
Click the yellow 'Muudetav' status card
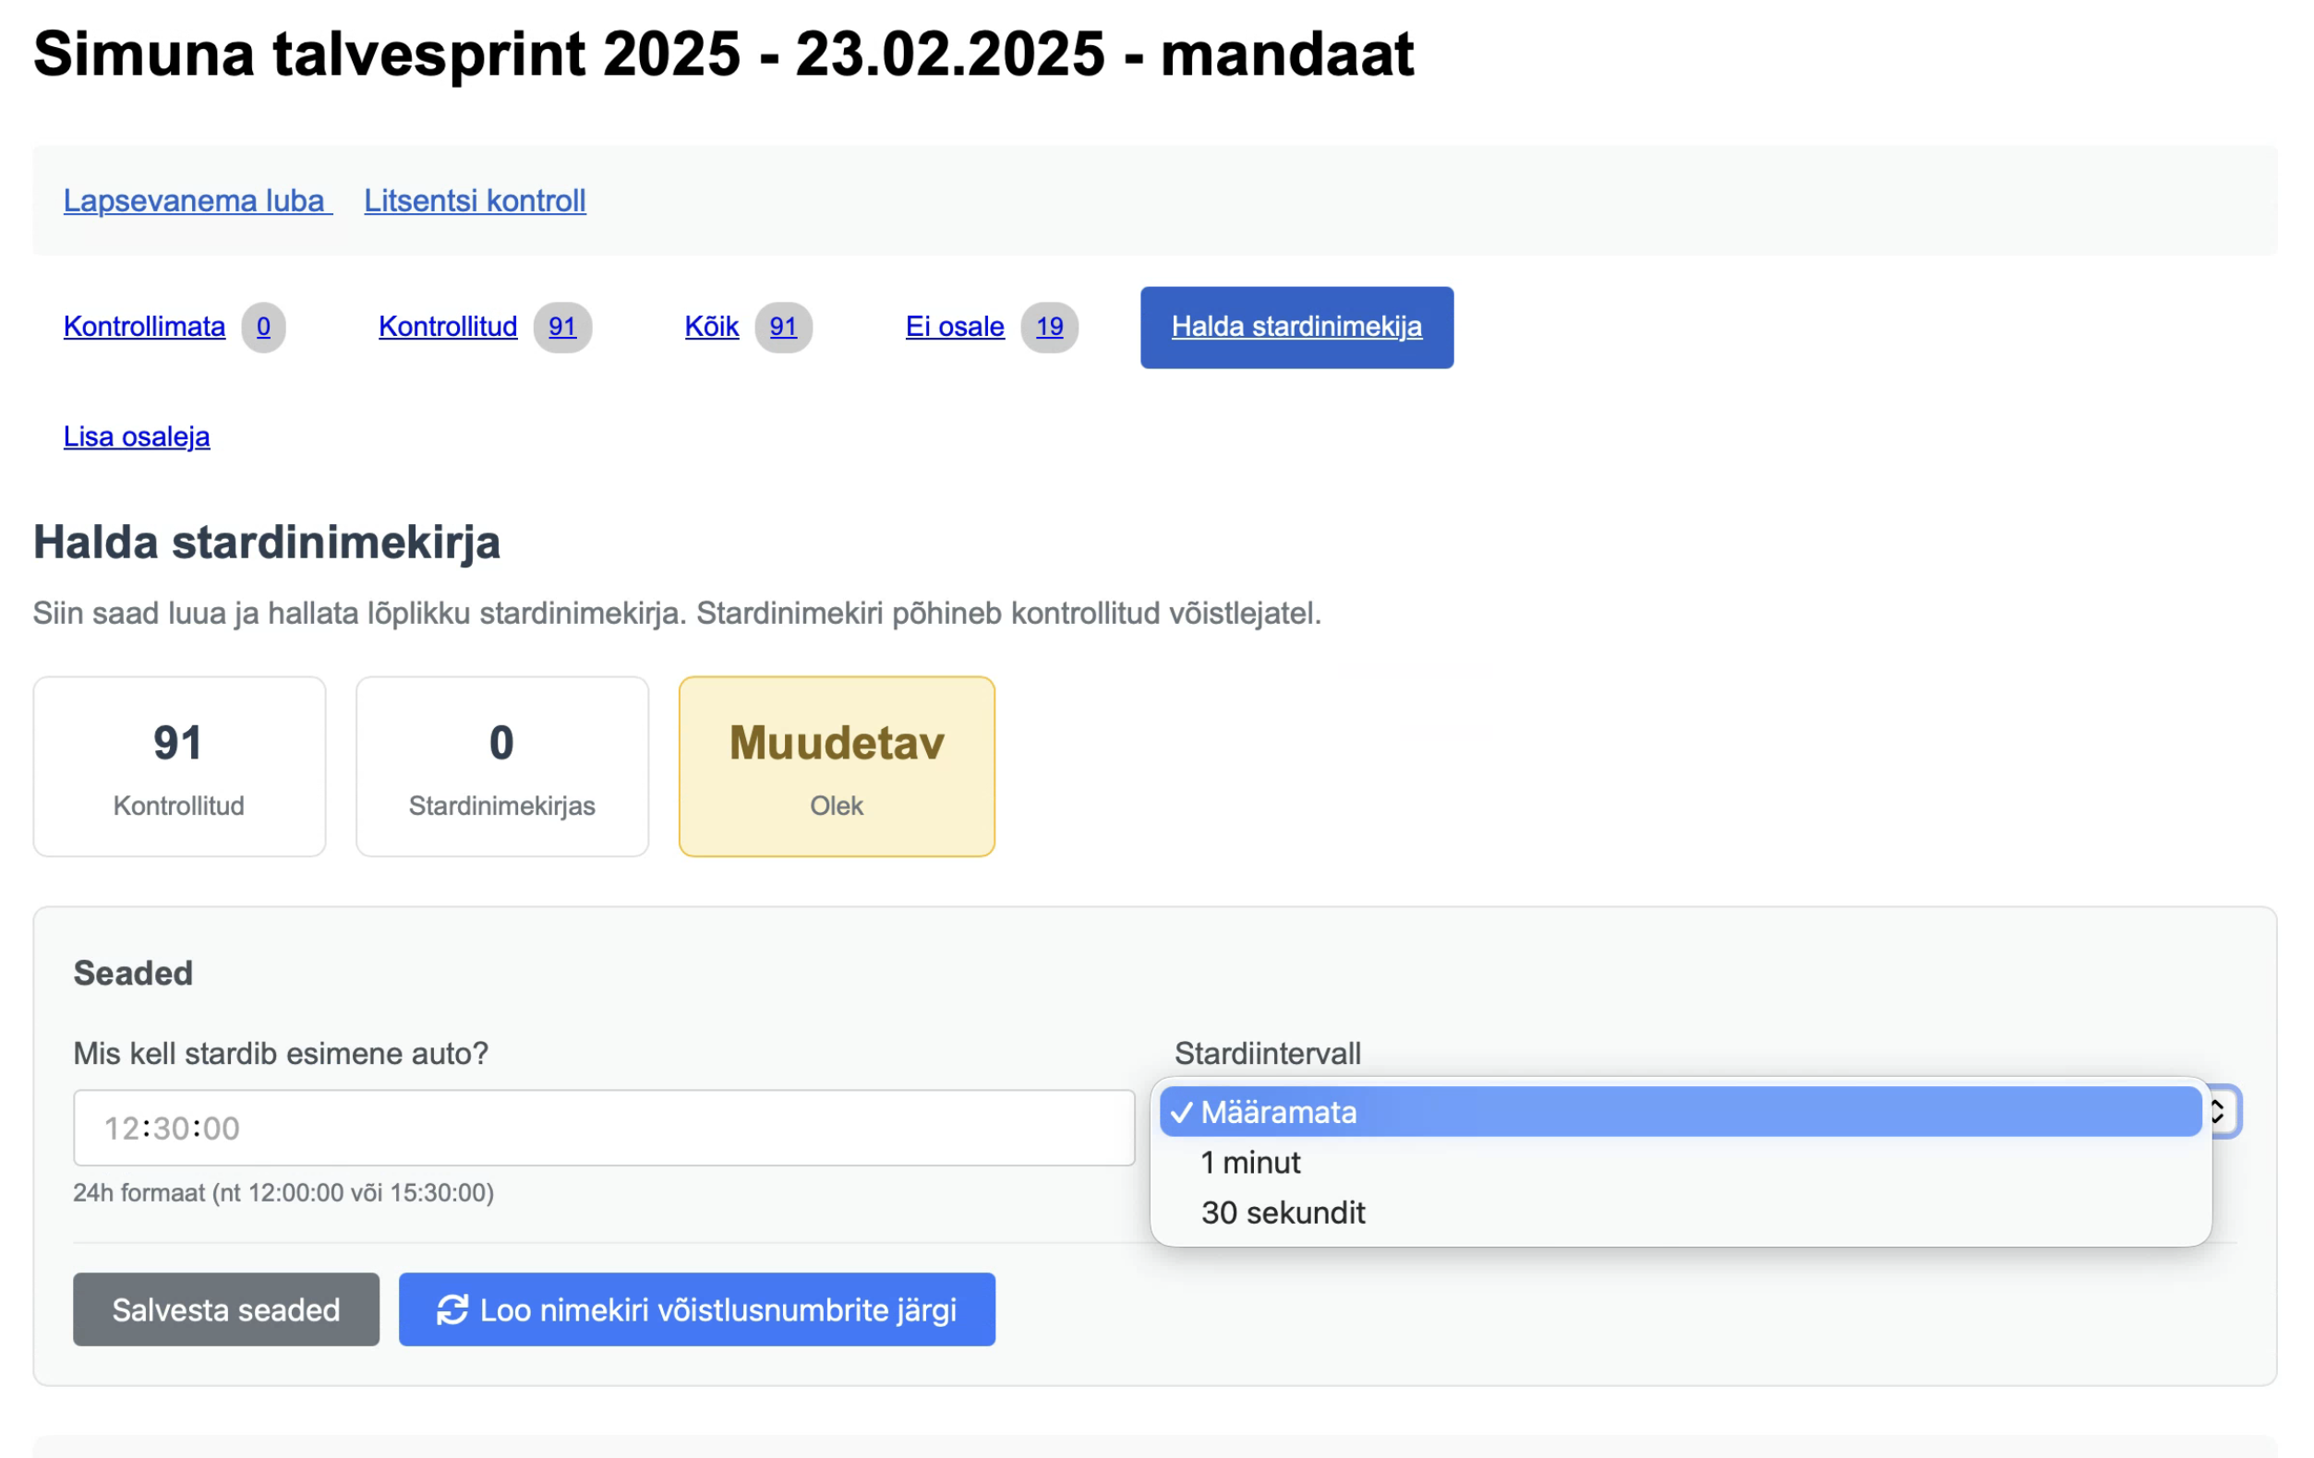[x=836, y=766]
